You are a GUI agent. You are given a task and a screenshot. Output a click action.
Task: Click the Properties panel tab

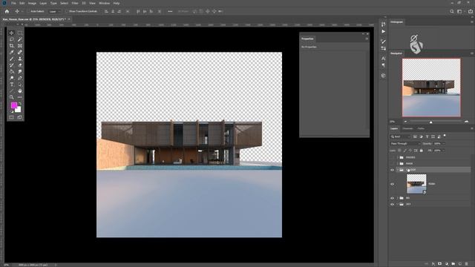(307, 39)
